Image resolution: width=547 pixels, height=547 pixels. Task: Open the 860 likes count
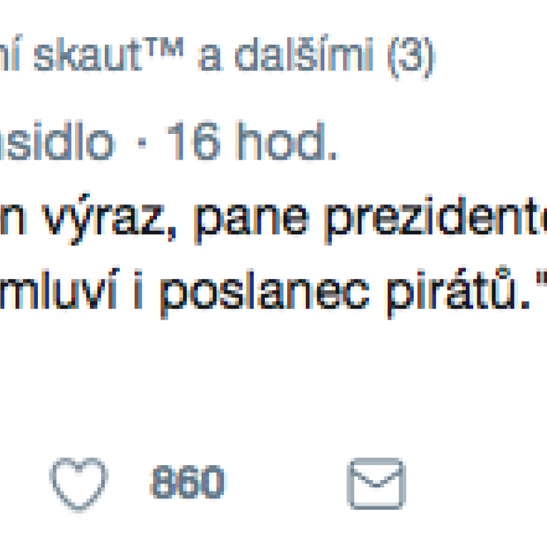tap(188, 482)
